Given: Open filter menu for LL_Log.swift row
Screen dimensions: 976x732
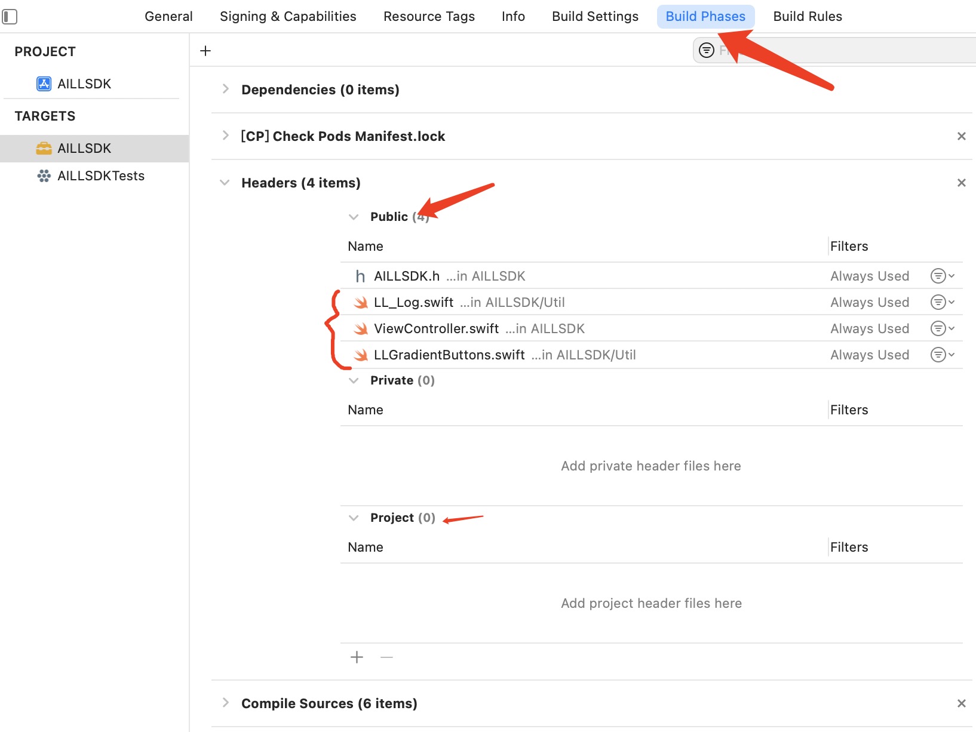Looking at the screenshot, I should (x=943, y=302).
